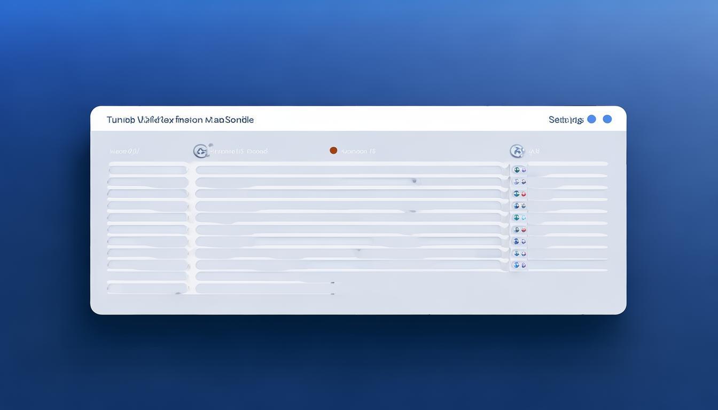Select the header label beside the orange dot
Image resolution: width=718 pixels, height=410 pixels.
(358, 152)
